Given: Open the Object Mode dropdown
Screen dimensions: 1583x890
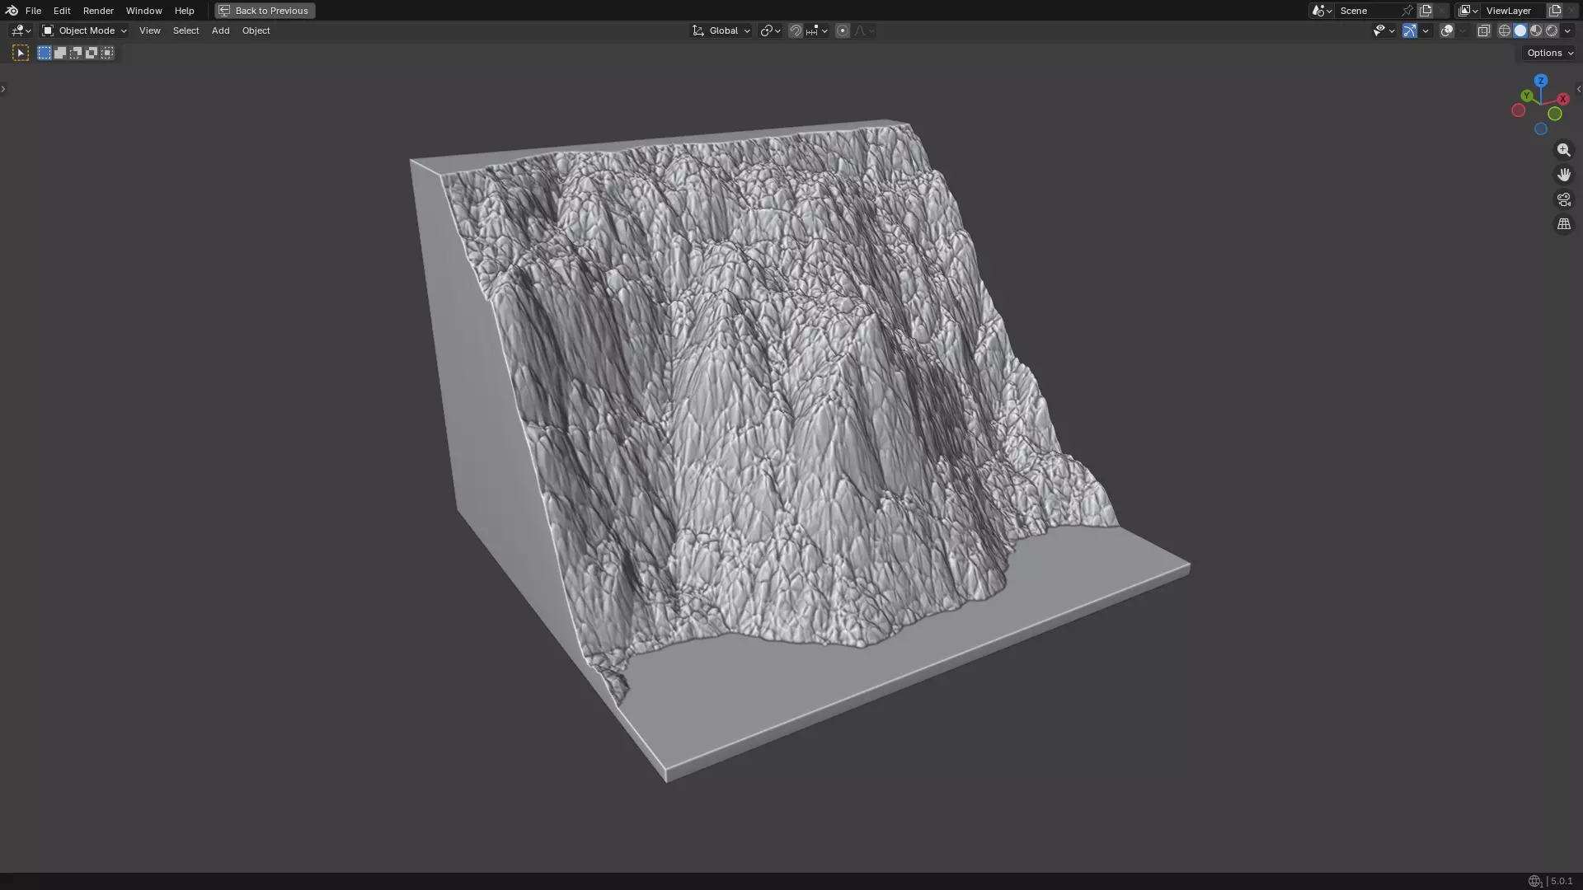Looking at the screenshot, I should point(84,30).
